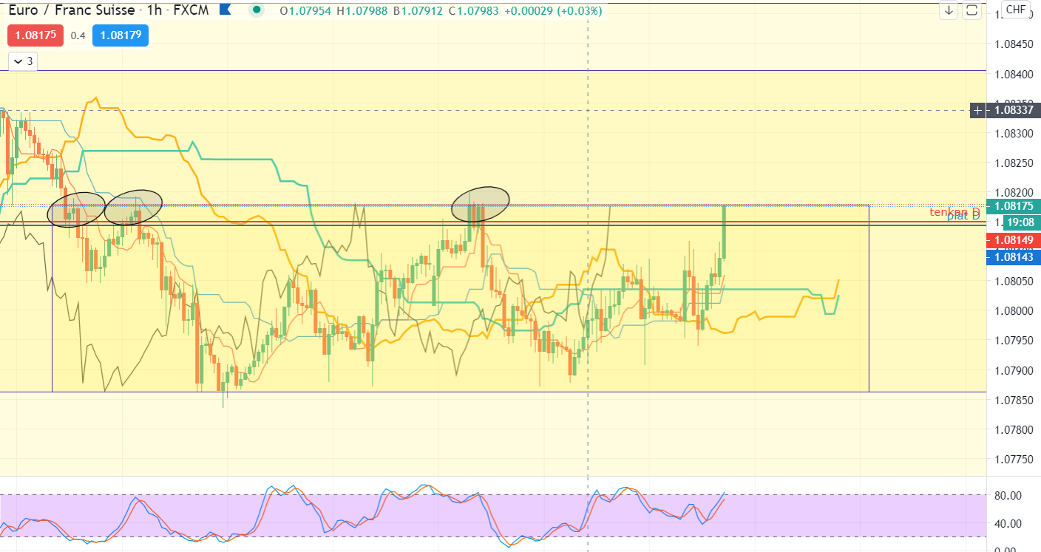Click the green price-axis label 1.08175
Viewport: 1041px width, 552px height.
pyautogui.click(x=1014, y=207)
